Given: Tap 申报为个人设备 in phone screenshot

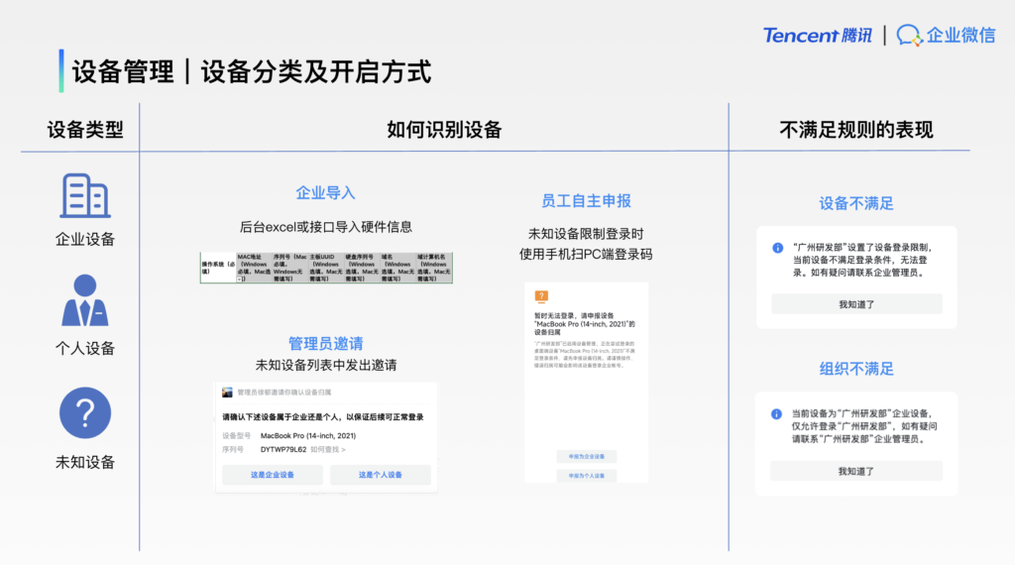Looking at the screenshot, I should (x=587, y=476).
